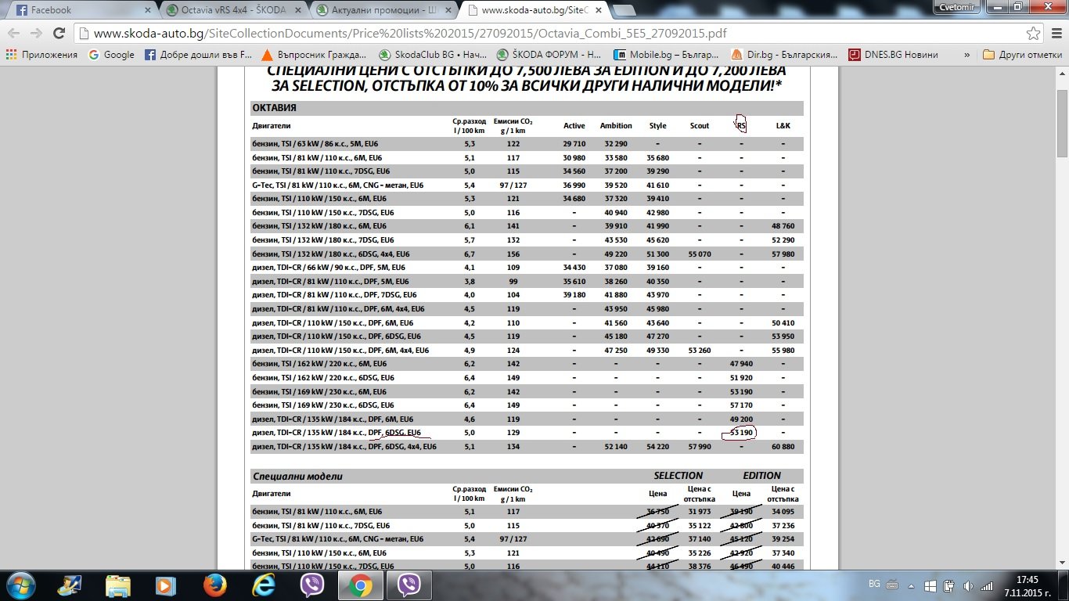Open Windows Media Player from taskbar
This screenshot has height=601, width=1069.
[x=166, y=585]
